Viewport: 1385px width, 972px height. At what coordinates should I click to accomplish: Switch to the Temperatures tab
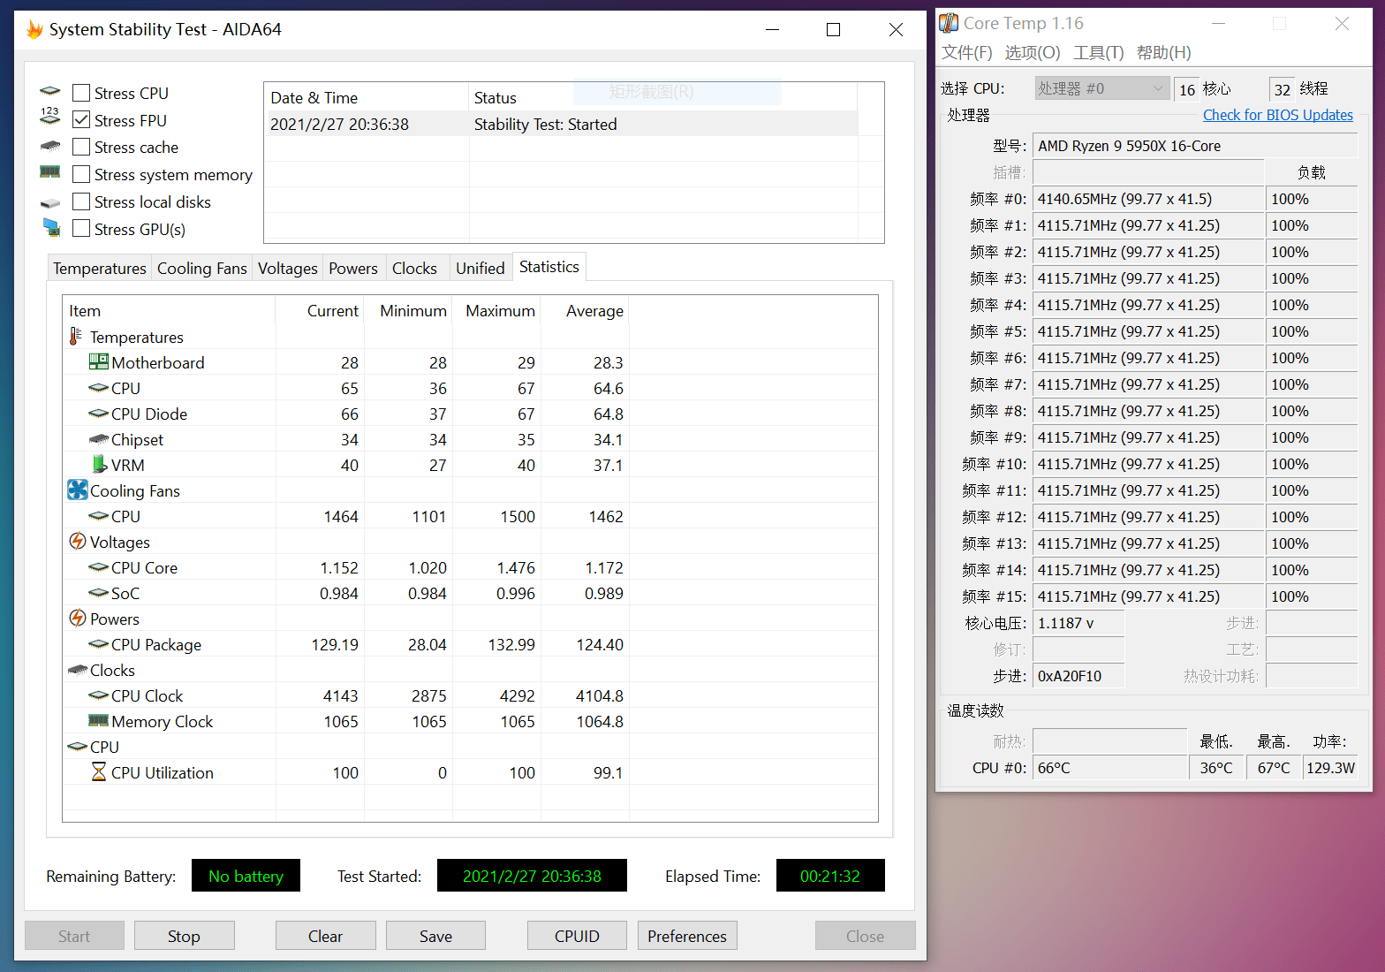pyautogui.click(x=99, y=268)
